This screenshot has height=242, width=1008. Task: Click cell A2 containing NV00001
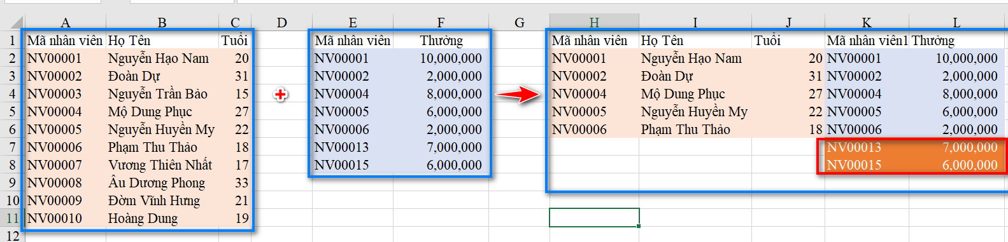(x=65, y=58)
